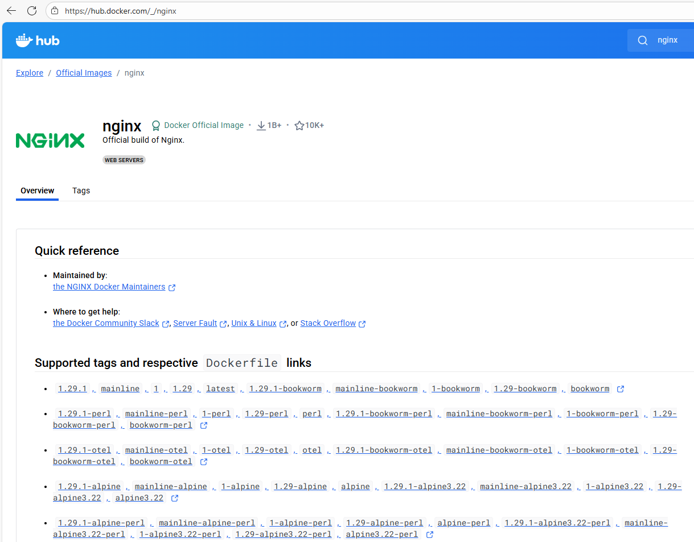Open the mainline-alpine tag link
694x542 pixels.
171,486
